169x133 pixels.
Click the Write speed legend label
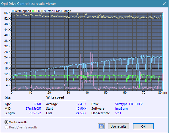point(23,11)
